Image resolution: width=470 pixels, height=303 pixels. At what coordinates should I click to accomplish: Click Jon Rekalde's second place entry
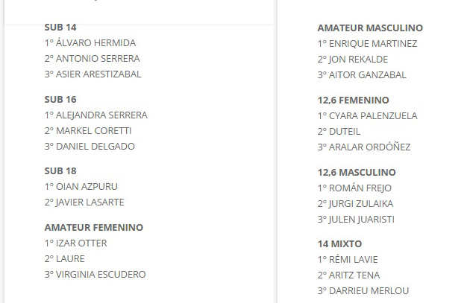(353, 60)
